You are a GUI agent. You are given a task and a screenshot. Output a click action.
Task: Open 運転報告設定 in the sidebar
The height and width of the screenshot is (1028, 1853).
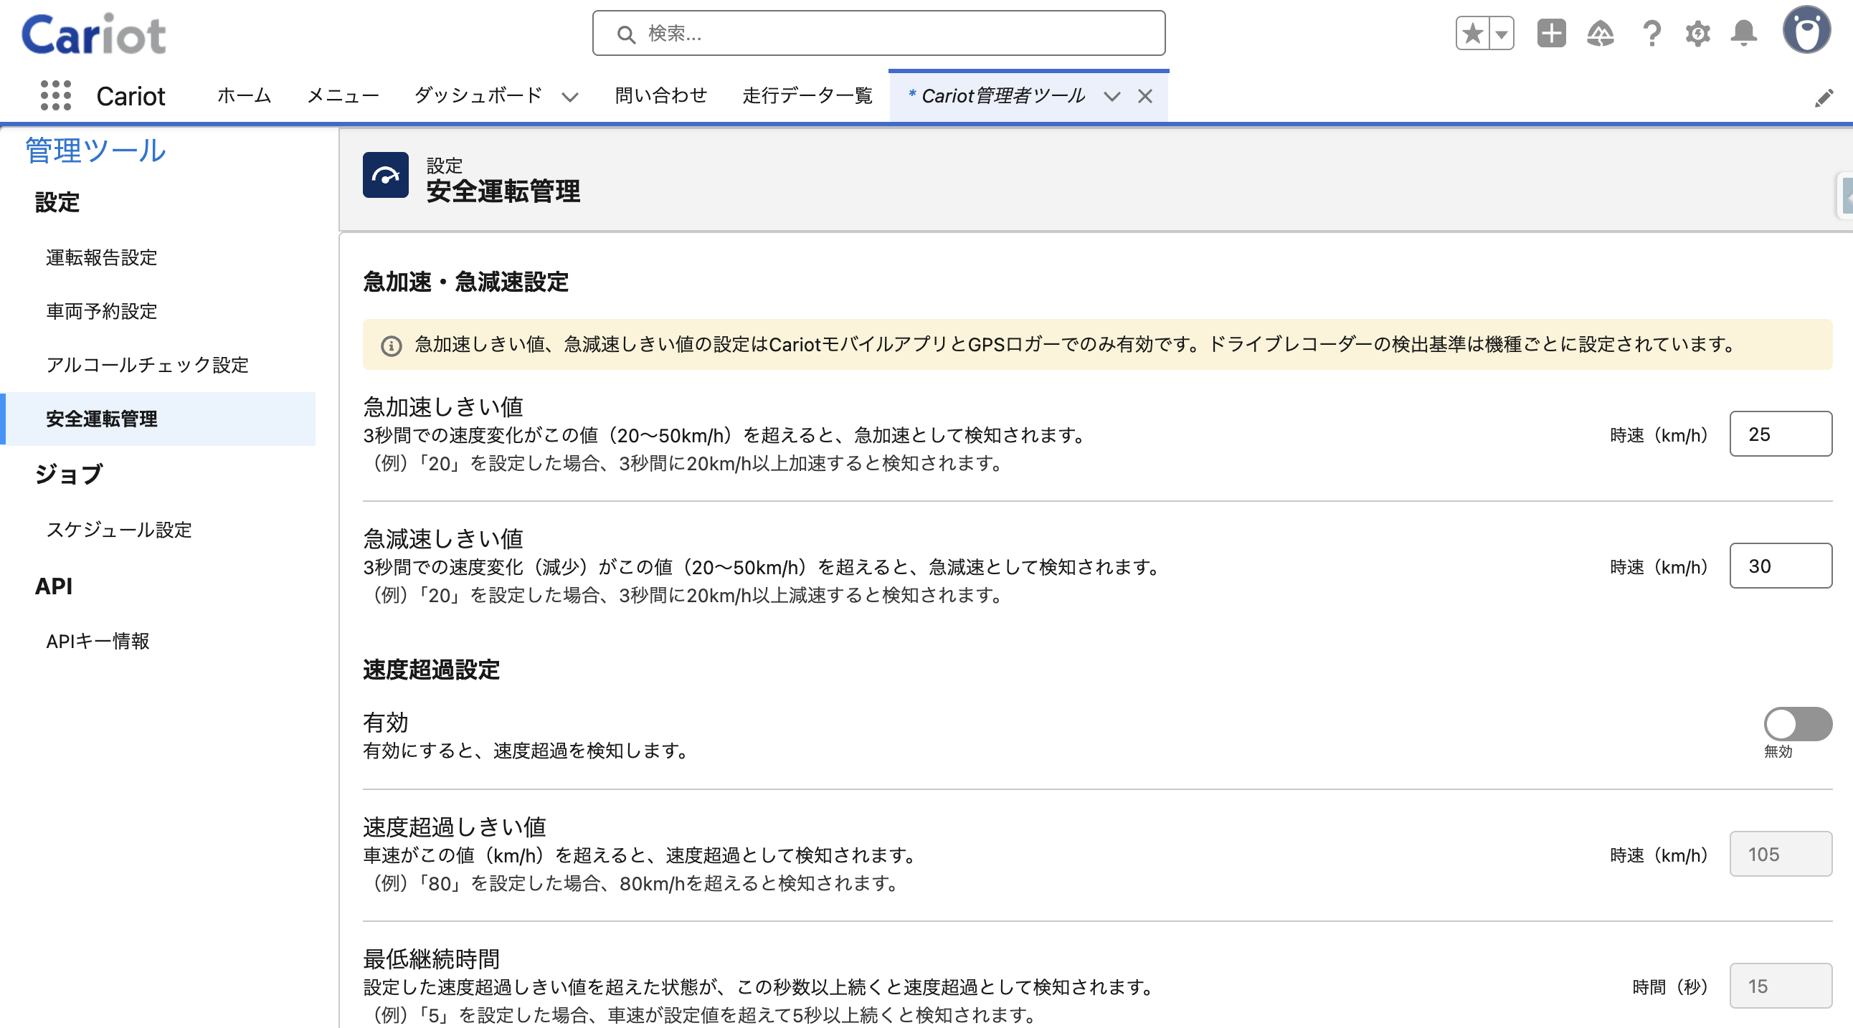101,257
